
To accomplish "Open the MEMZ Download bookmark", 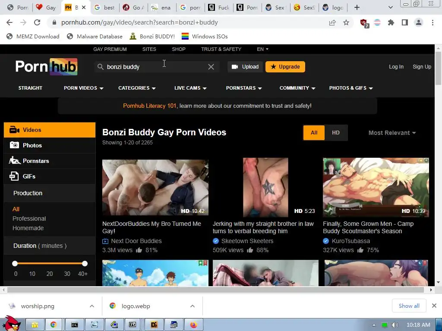I will (x=33, y=36).
